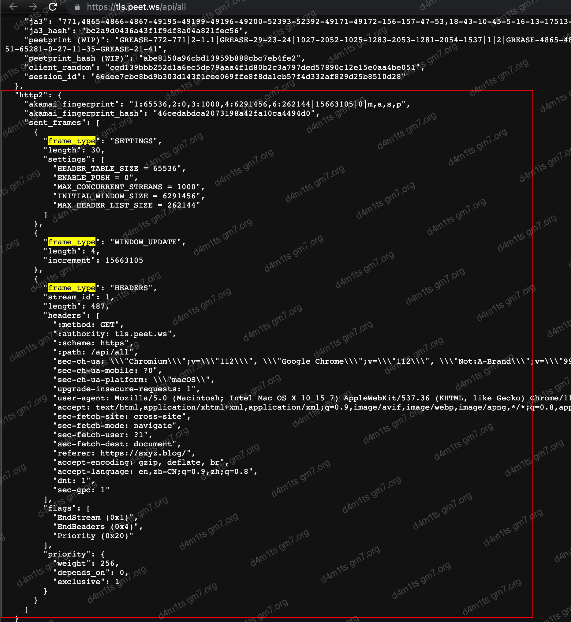Image resolution: width=571 pixels, height=622 pixels.
Task: Click the accept-language header line
Action: [x=155, y=472]
